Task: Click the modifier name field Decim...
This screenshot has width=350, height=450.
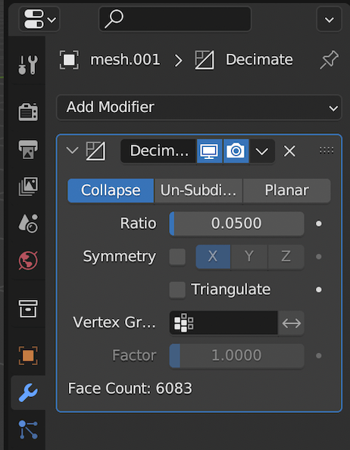Action: [x=158, y=151]
